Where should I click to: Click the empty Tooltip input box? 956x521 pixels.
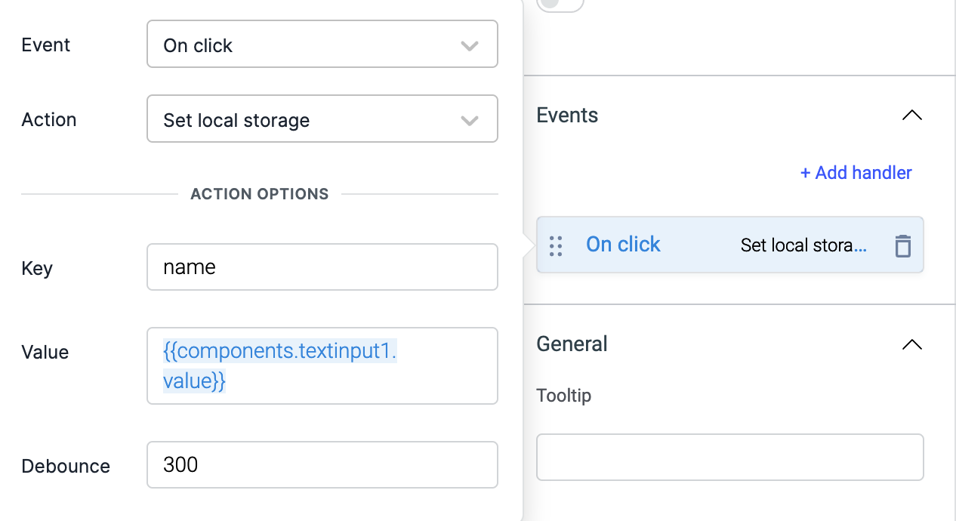point(729,457)
